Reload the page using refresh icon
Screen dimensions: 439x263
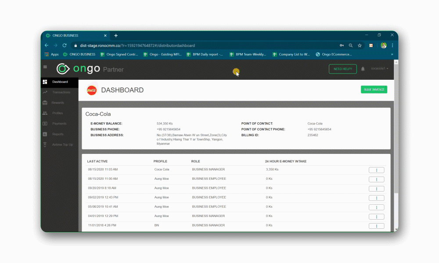click(65, 45)
